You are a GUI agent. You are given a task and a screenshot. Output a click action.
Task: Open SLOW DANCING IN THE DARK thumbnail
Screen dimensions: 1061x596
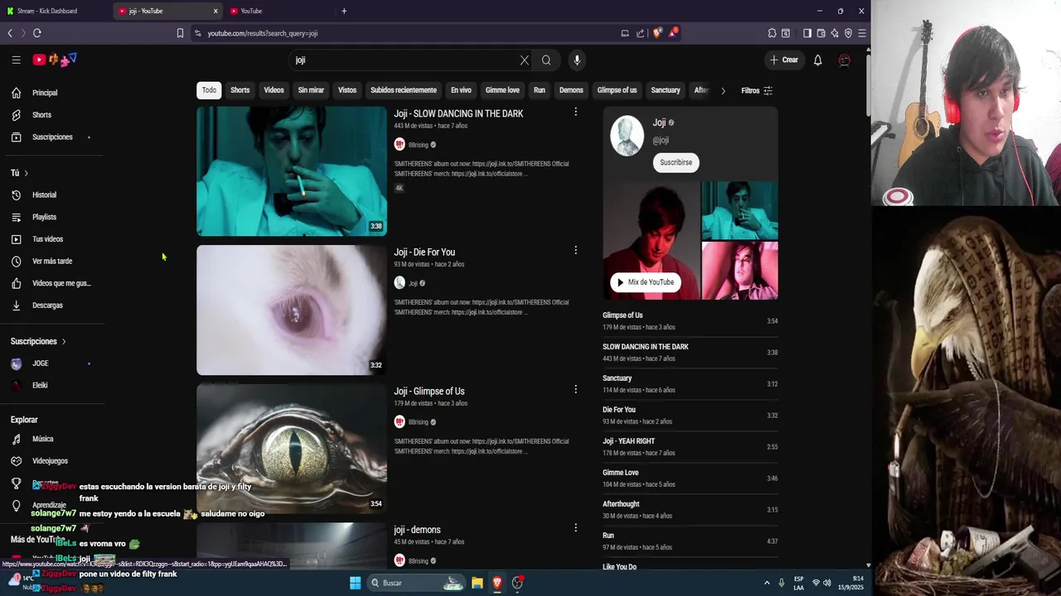pyautogui.click(x=292, y=171)
